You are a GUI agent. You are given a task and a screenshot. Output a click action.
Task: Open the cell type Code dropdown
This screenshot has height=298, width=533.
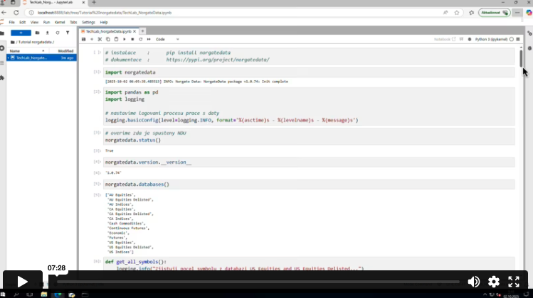click(x=167, y=40)
